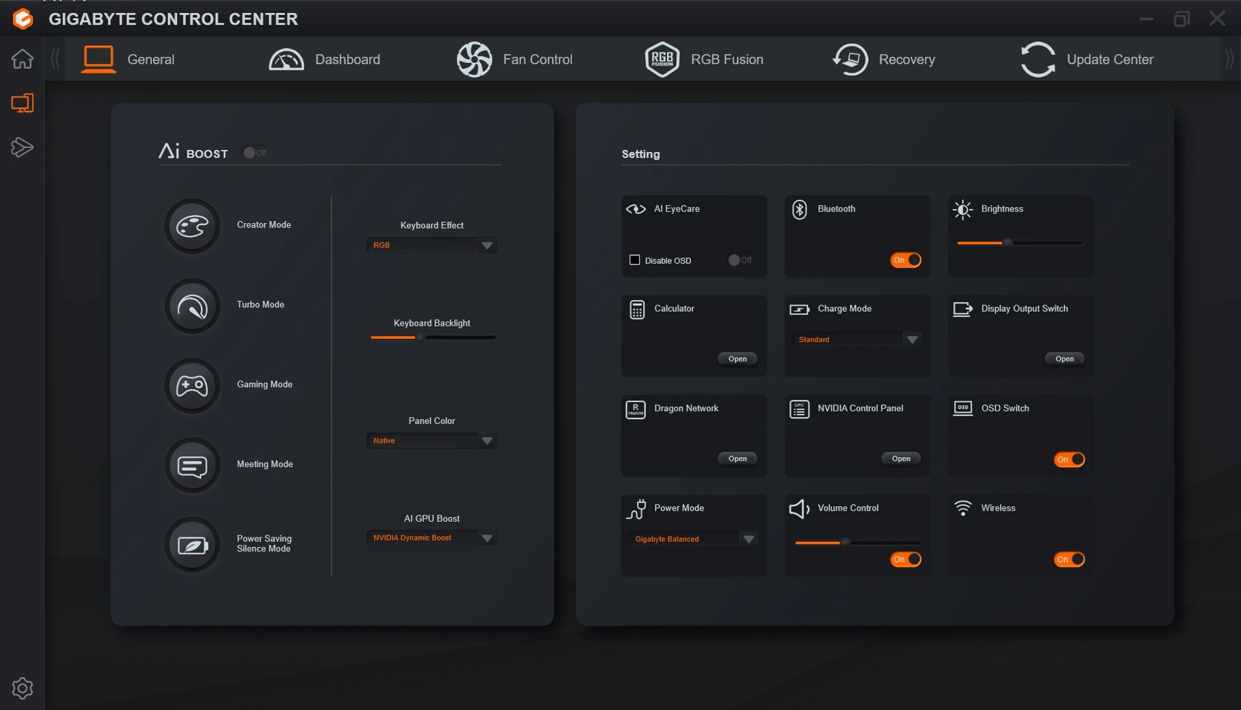
Task: Open the Charge Mode Standard dropdown
Action: [912, 339]
